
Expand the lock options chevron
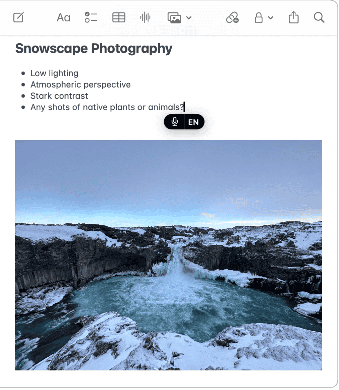tap(271, 18)
